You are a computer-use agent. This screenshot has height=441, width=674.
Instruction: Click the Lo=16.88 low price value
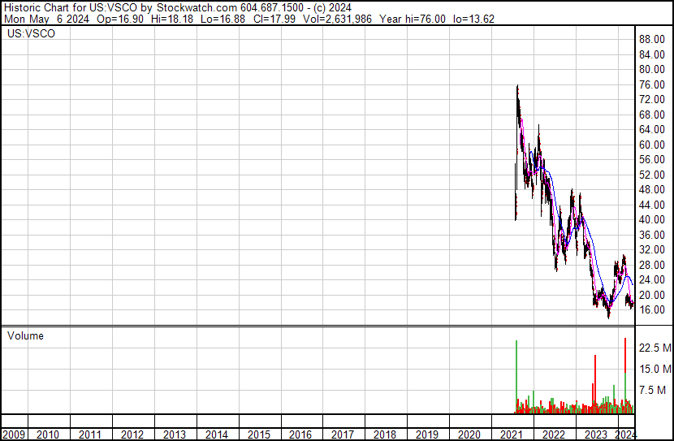pyautogui.click(x=223, y=19)
